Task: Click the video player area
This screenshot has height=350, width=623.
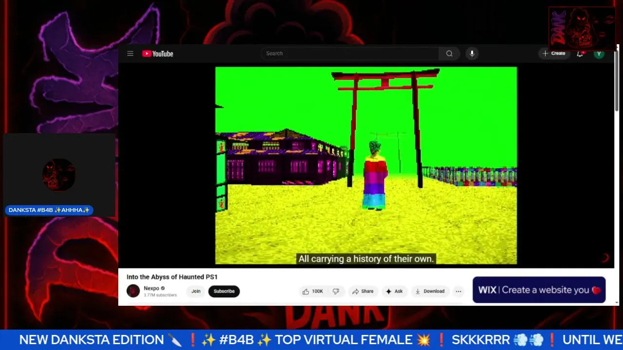Action: 366,165
